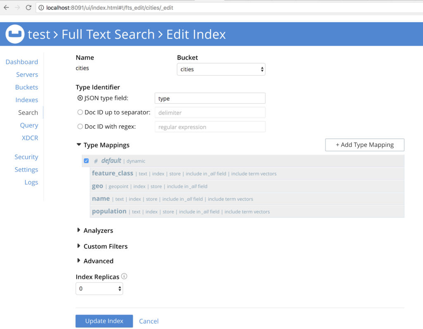Open Buckets in the sidebar
423x329 pixels.
(x=26, y=87)
